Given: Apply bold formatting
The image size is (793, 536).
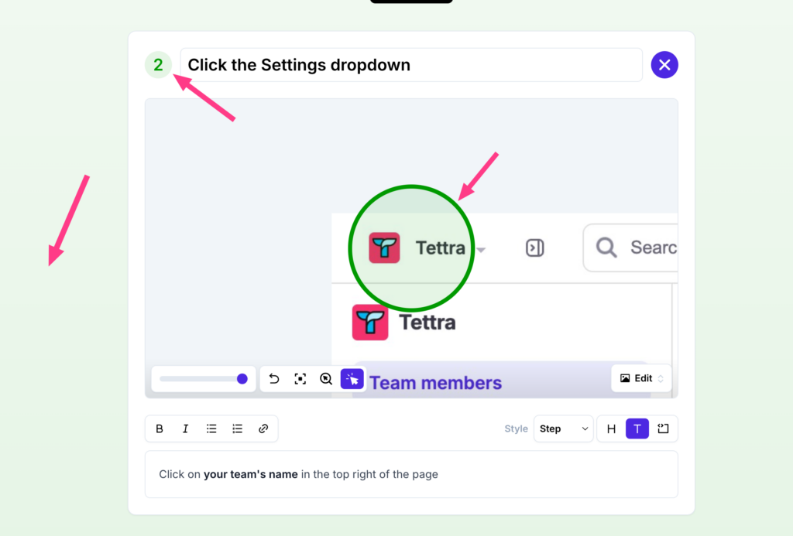Looking at the screenshot, I should [x=160, y=428].
